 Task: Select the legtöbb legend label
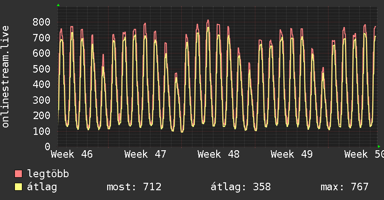[x=48, y=174]
